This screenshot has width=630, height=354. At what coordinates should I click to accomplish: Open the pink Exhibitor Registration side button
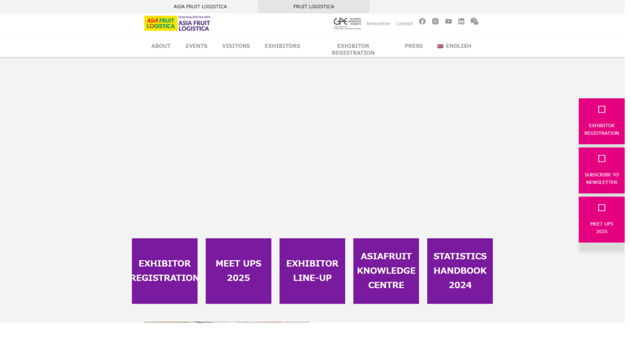pos(602,121)
